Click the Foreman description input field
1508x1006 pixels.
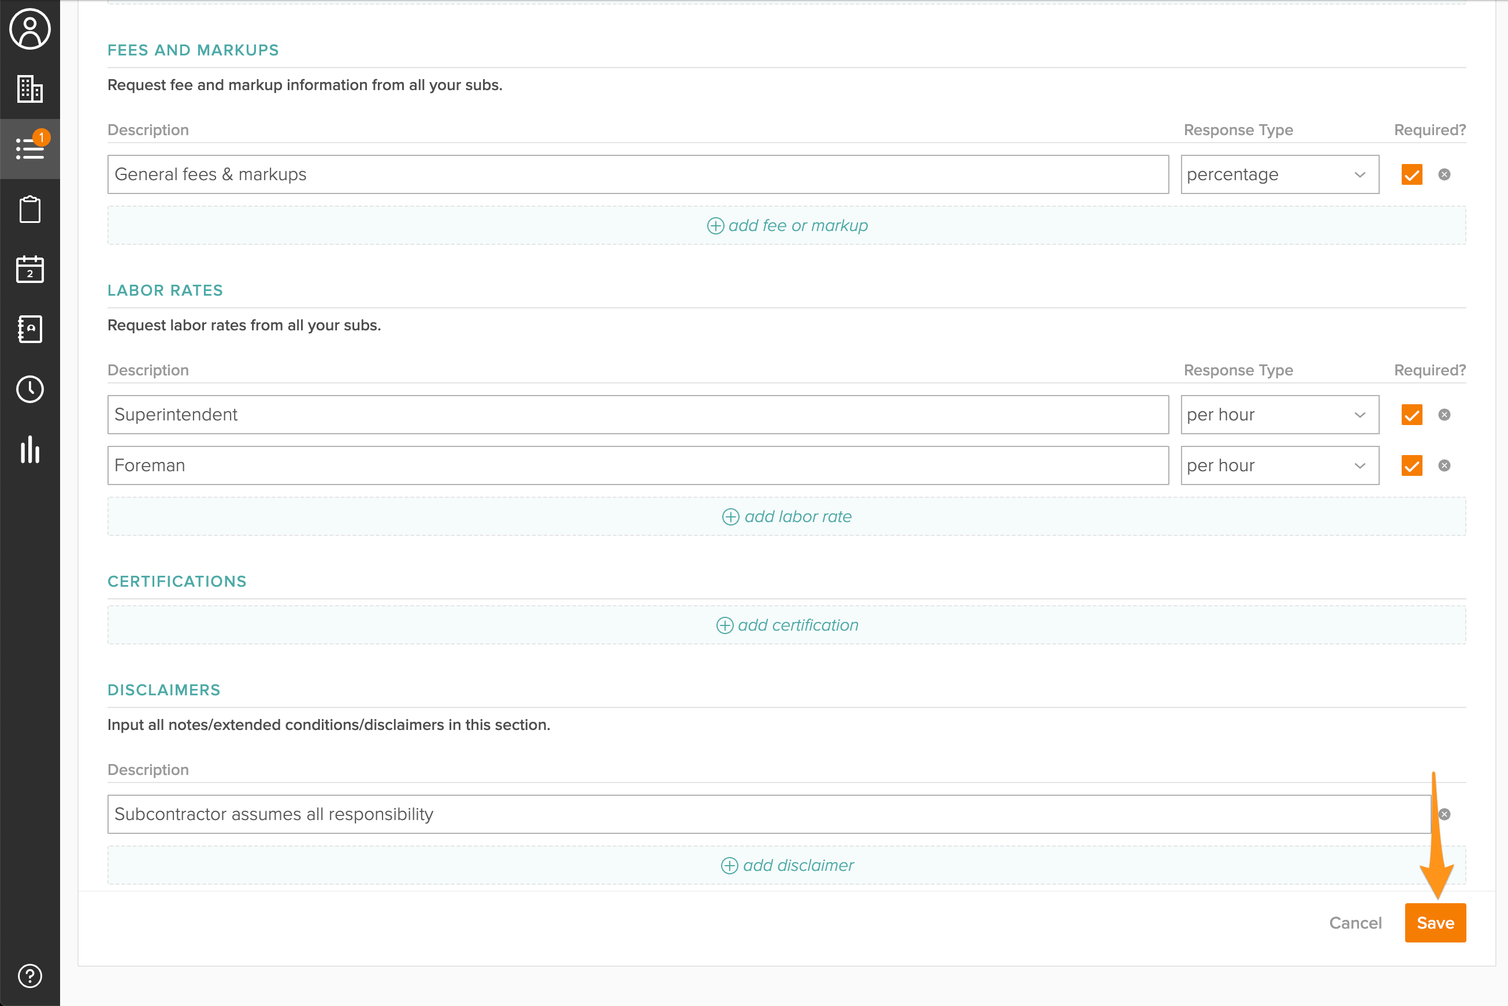pos(638,465)
